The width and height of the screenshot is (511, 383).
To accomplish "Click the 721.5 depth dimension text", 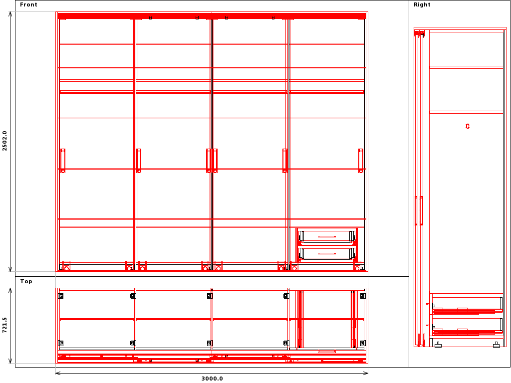I will (5, 325).
